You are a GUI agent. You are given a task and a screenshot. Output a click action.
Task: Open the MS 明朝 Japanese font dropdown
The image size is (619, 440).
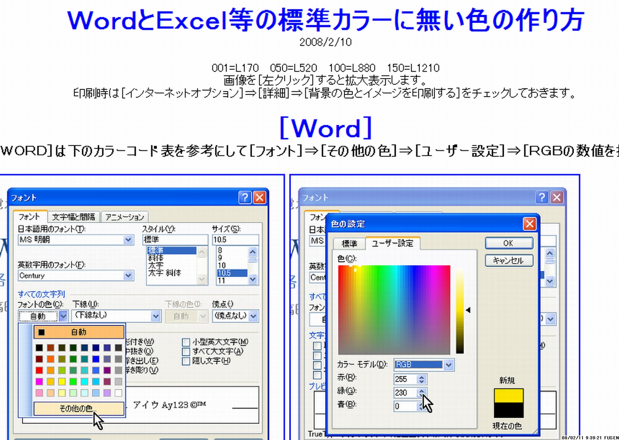(x=128, y=240)
